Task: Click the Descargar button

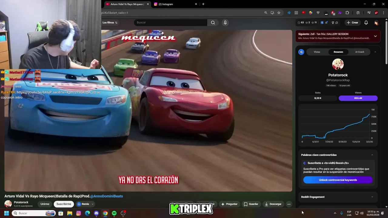Action: pos(273,204)
